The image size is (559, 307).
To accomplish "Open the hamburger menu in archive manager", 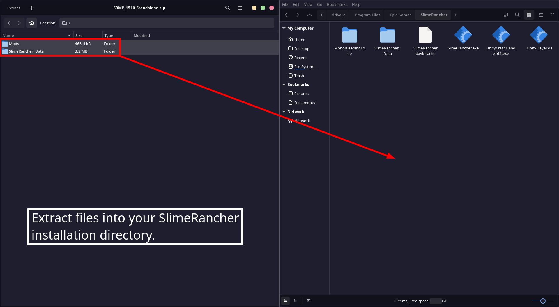I will 240,8.
